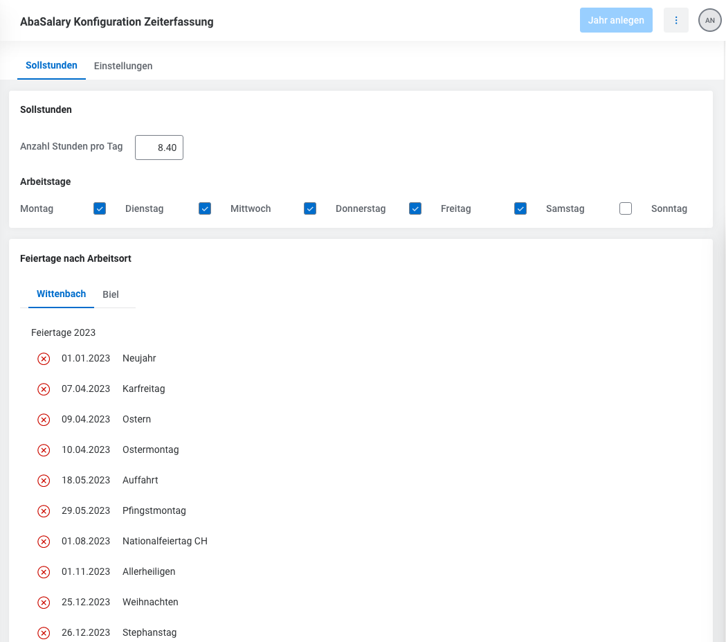Click the Jahr anlegen button
This screenshot has width=726, height=642.
click(616, 21)
